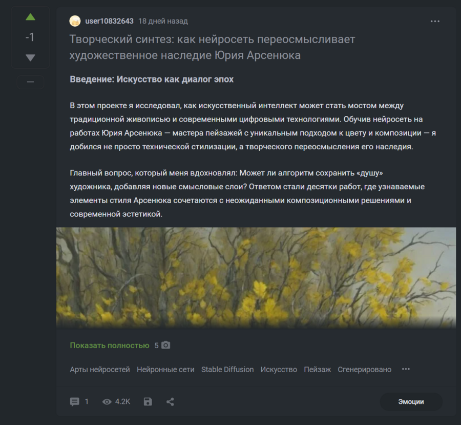
Task: Open comments via the speech bubble icon
Action: pos(74,402)
